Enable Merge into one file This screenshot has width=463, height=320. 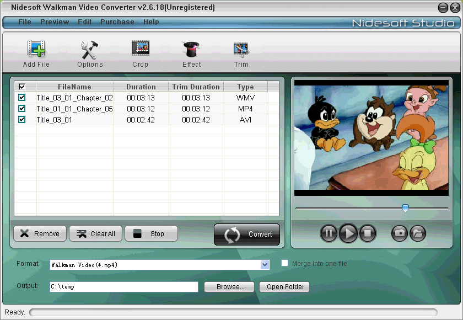point(284,263)
